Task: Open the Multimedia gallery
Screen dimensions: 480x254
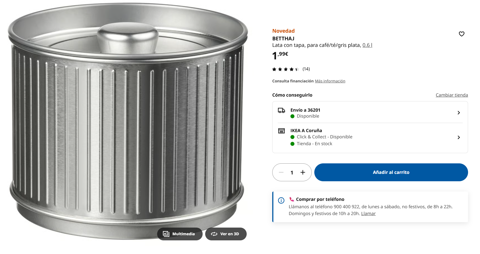Action: (x=180, y=234)
